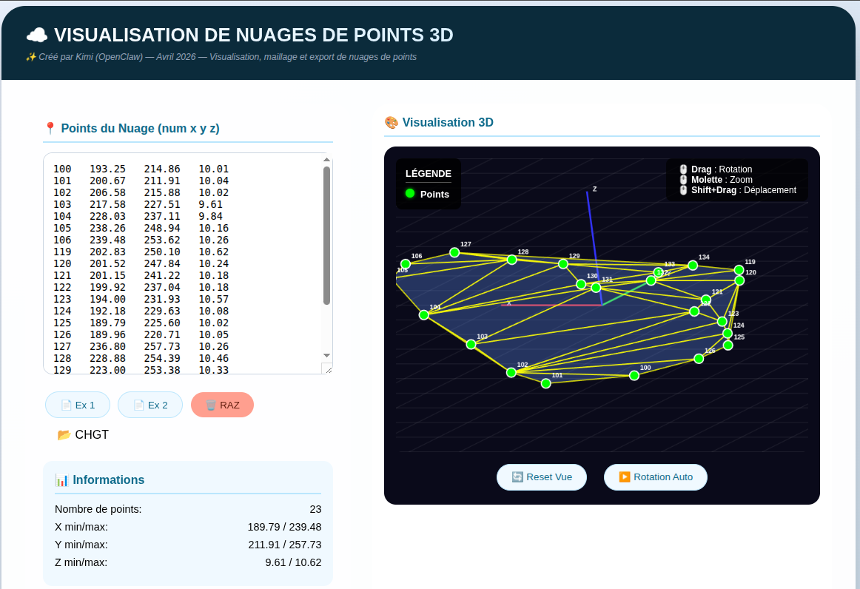
Task: Click green point labeled 100
Action: (634, 376)
